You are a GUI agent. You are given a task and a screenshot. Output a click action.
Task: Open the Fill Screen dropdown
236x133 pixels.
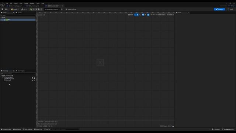(x=170, y=15)
